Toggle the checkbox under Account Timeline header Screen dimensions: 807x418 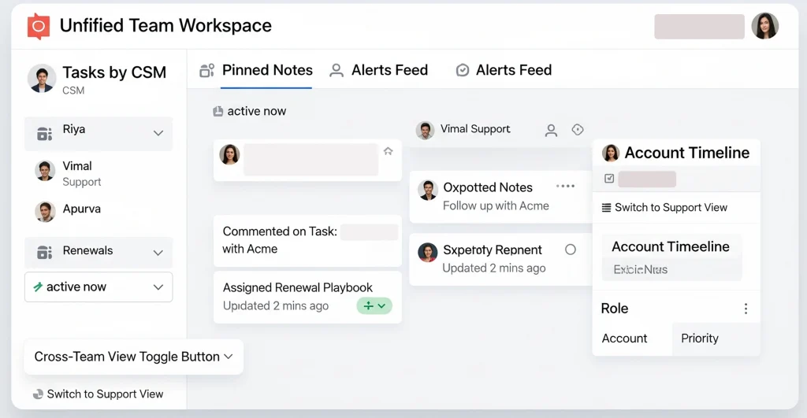coord(609,179)
